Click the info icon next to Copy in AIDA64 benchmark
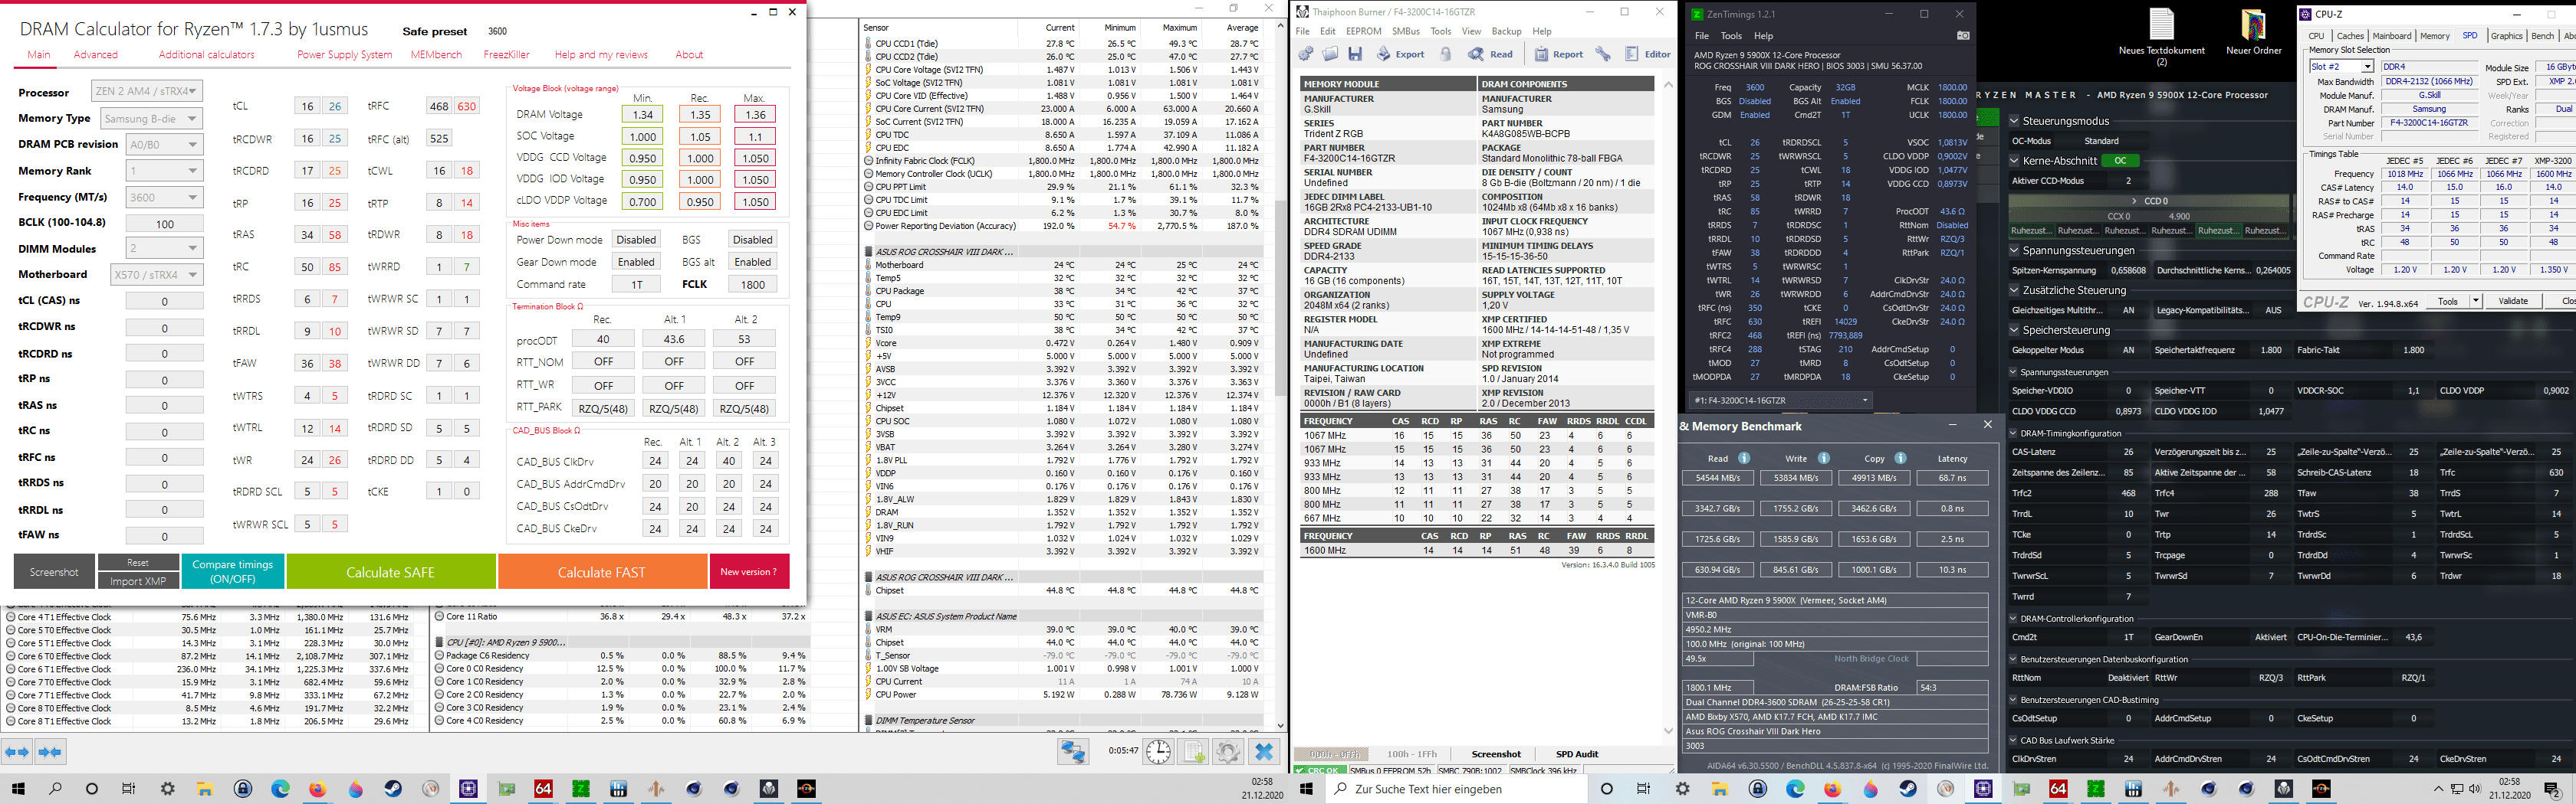The height and width of the screenshot is (804, 2576). tap(1900, 459)
